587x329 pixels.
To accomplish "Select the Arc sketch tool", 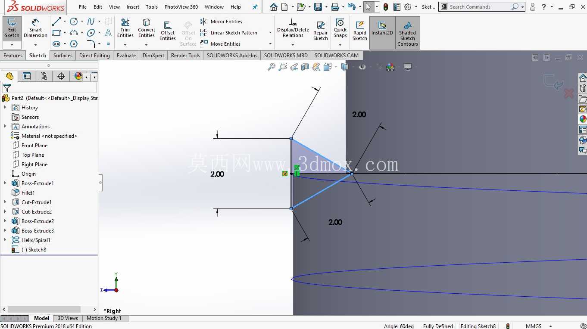I will click(74, 33).
